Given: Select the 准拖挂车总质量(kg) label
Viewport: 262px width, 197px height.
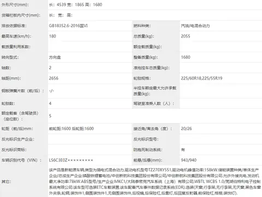Looking at the screenshot, I should point(151,68).
